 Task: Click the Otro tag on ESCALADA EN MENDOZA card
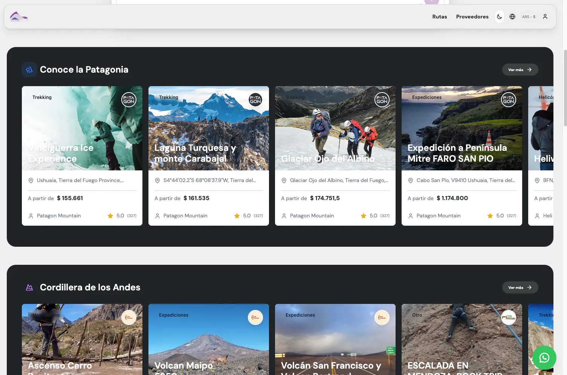point(417,315)
